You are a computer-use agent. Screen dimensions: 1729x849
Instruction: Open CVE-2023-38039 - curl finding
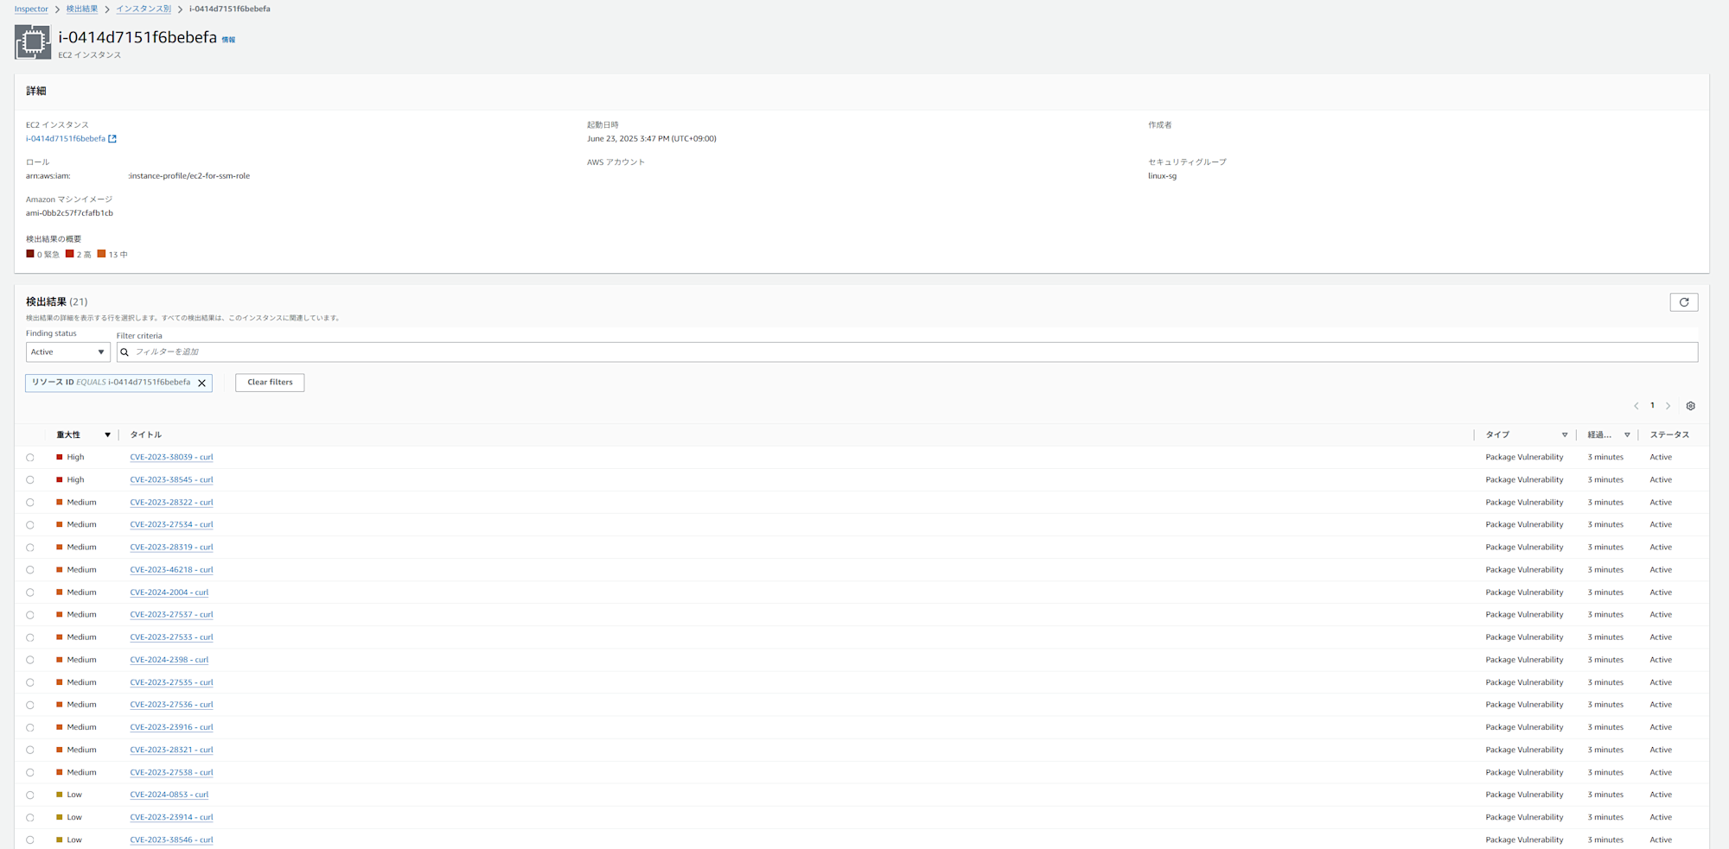tap(171, 458)
